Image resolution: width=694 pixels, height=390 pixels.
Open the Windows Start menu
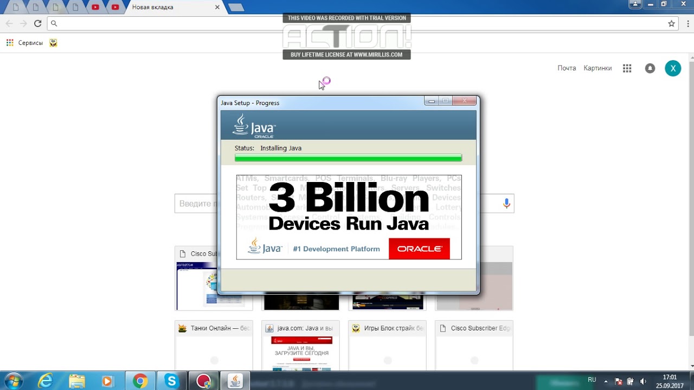[13, 381]
